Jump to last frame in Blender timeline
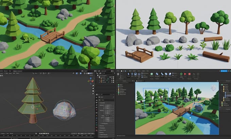Screen dimensions: 231x139 pos(48,134)
